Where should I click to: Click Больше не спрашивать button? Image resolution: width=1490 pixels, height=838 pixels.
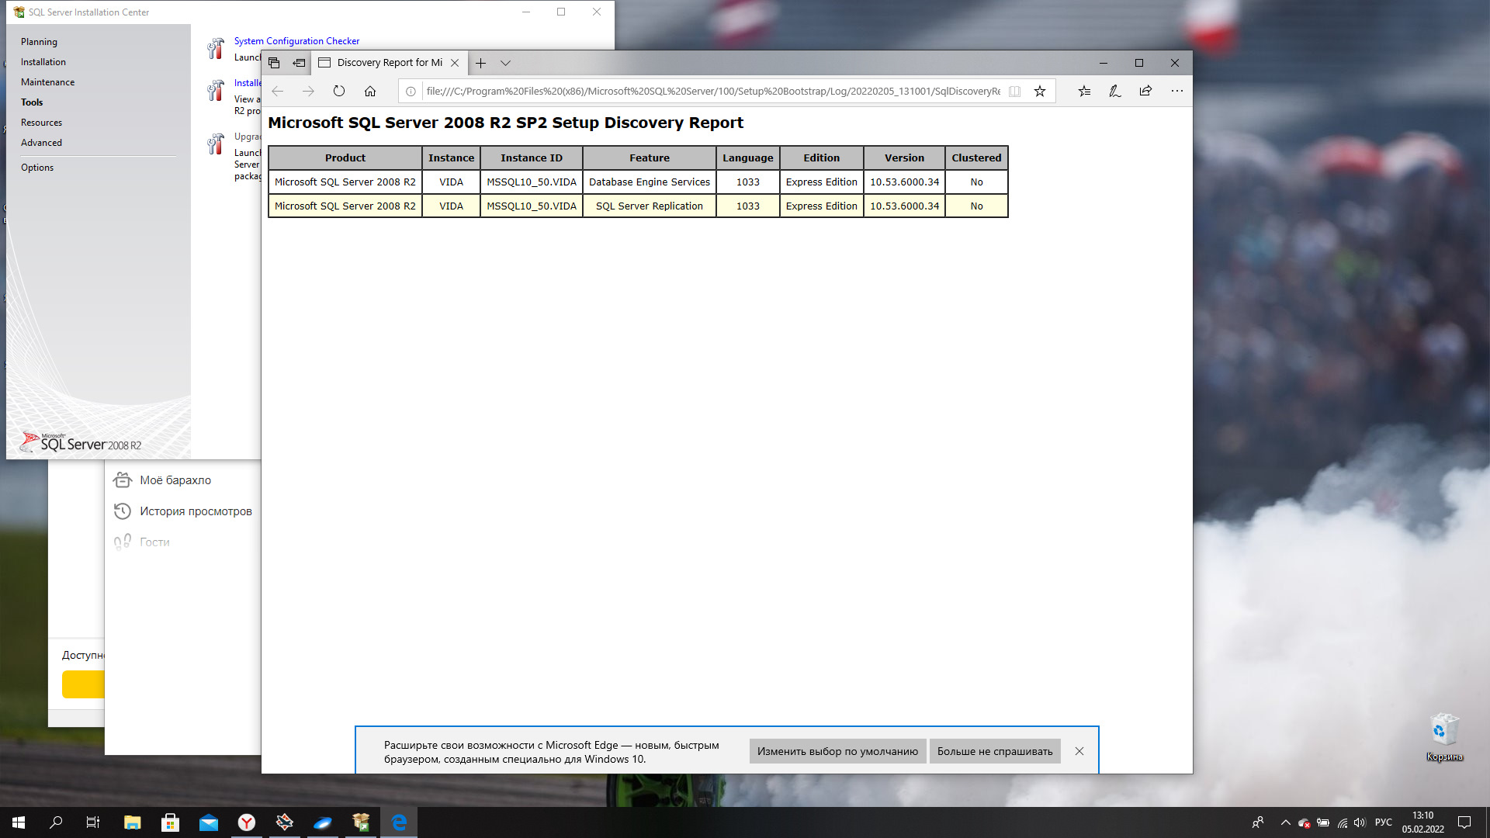point(995,751)
